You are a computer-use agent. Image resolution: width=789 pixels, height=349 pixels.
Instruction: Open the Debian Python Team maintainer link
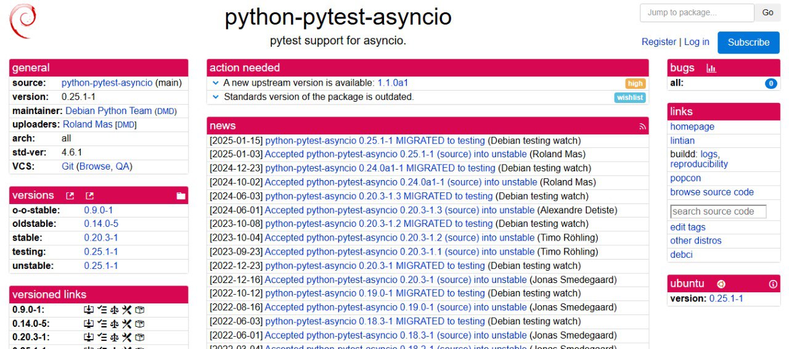tap(108, 111)
